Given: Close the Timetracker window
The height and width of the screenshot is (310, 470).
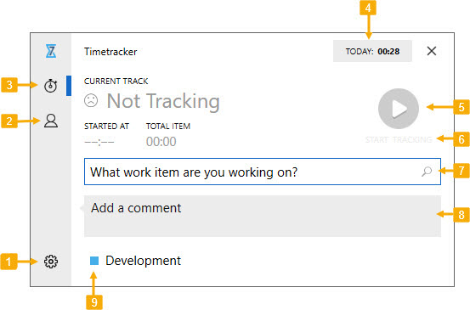Looking at the screenshot, I should point(432,51).
